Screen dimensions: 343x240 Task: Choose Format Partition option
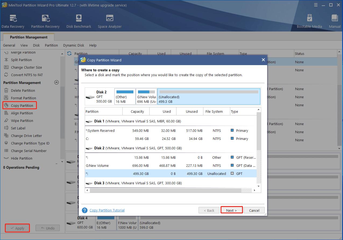pos(23,98)
